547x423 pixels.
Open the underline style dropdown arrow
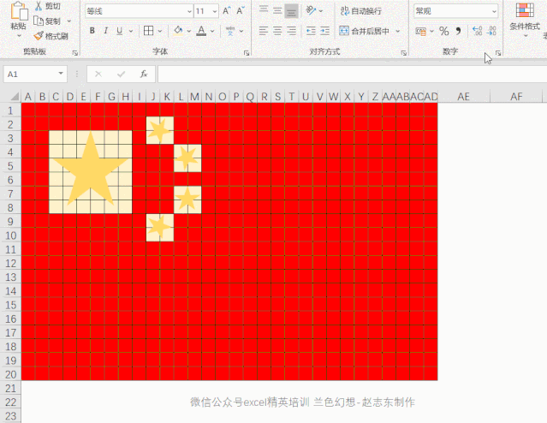[131, 31]
